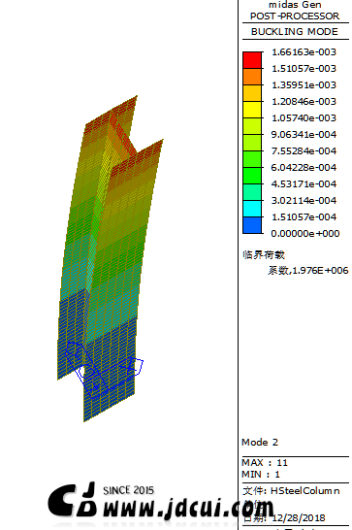Pick the yellow legend swatch at 1.20846e-003
Viewport: 352px width, 530px height.
pos(252,110)
